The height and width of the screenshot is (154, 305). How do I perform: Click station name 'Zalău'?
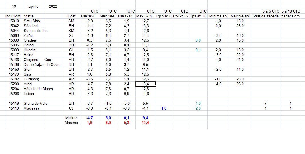(28, 35)
